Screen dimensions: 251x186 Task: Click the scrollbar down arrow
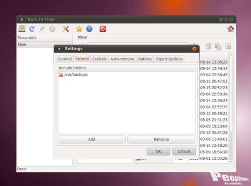pyautogui.click(x=231, y=161)
